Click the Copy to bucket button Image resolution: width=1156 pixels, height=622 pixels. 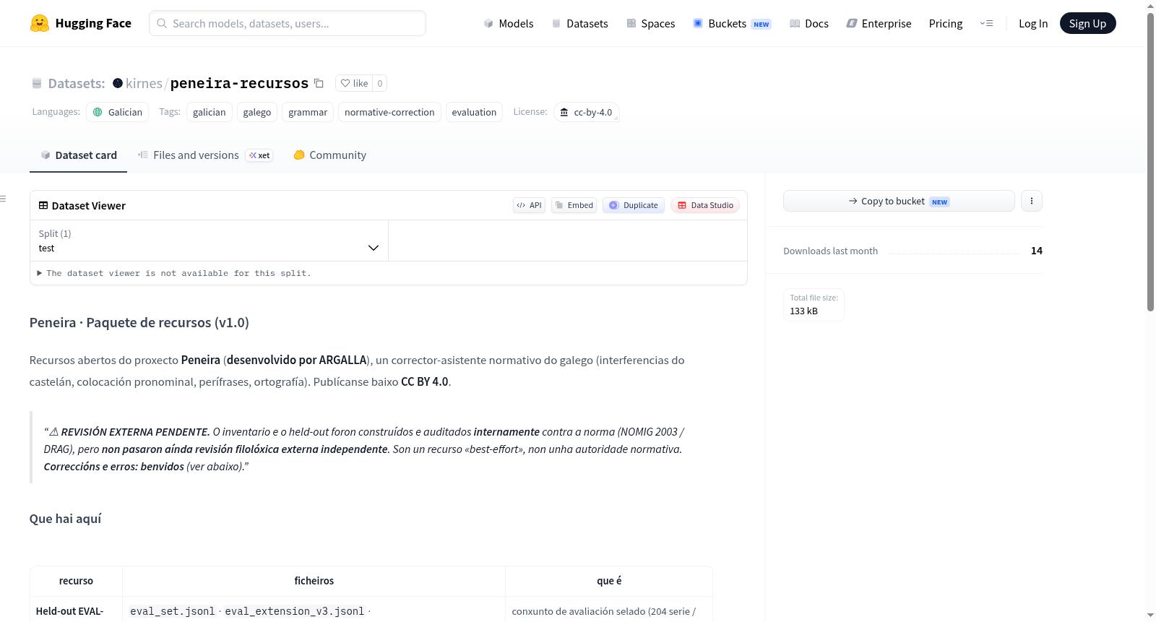(x=899, y=201)
